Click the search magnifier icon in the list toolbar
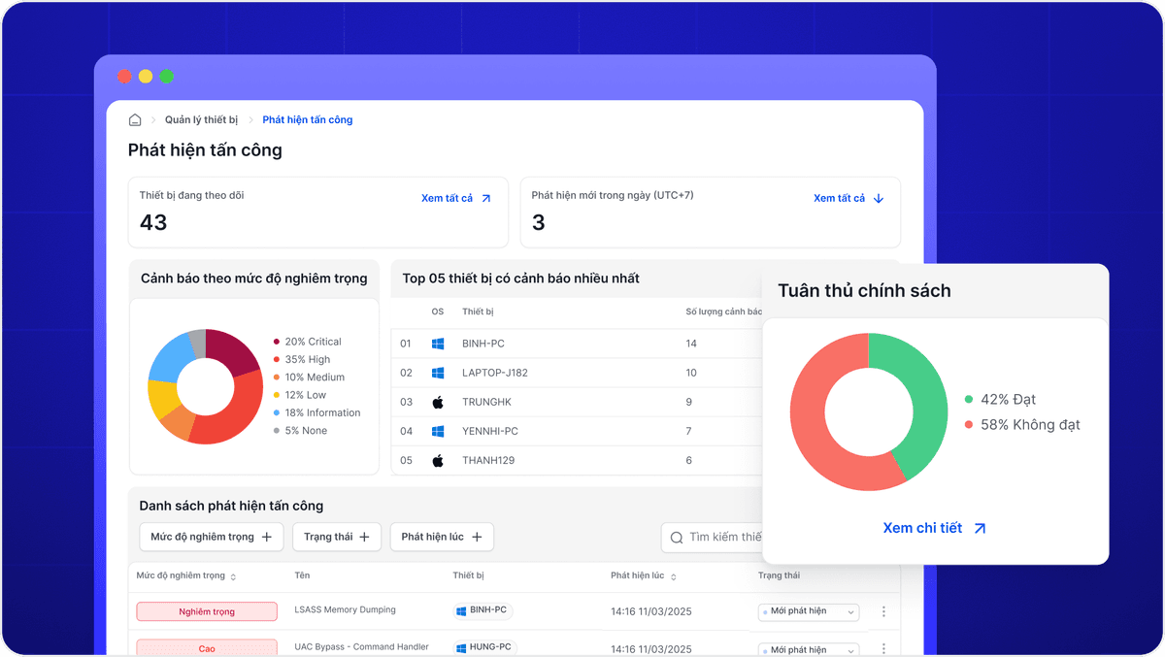1165x657 pixels. (x=677, y=537)
